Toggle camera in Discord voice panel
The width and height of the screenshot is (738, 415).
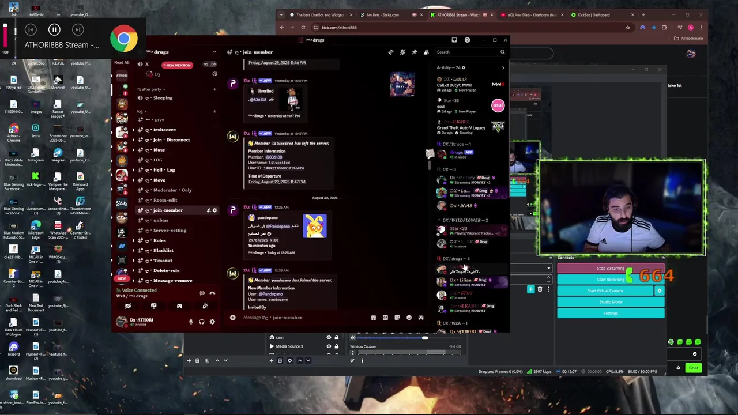click(x=128, y=307)
